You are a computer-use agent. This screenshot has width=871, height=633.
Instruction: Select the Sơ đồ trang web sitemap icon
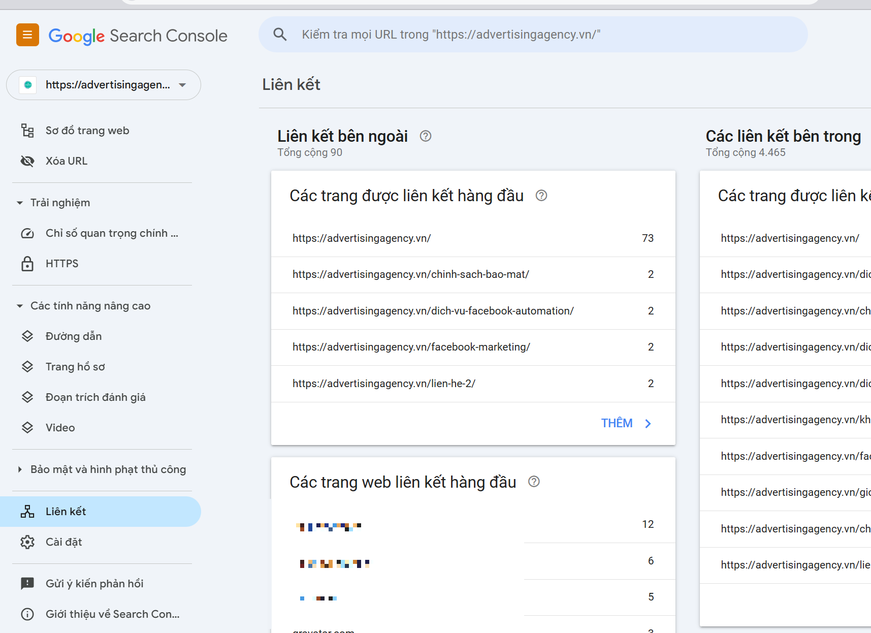click(x=27, y=130)
